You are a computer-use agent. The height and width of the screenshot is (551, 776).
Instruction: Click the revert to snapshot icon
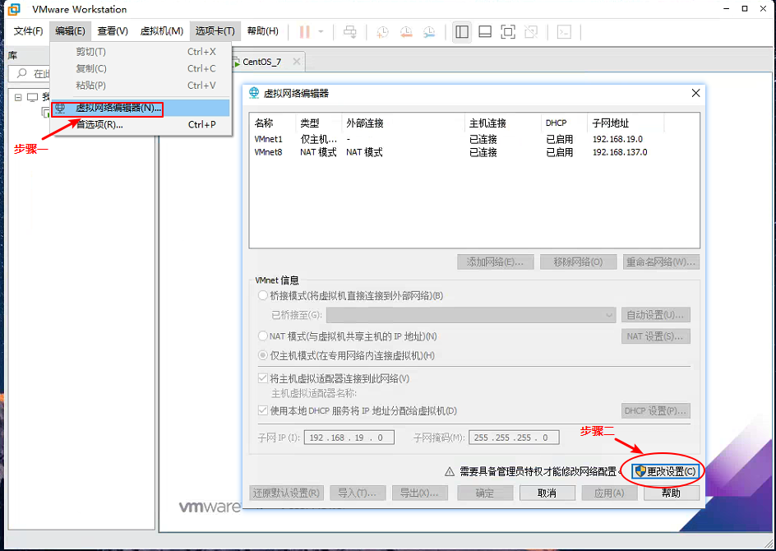(x=406, y=32)
